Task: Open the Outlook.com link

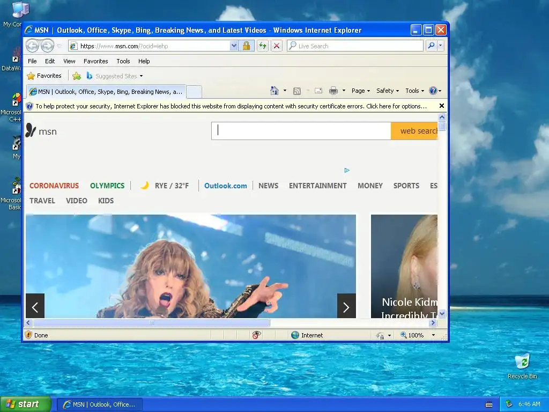Action: point(226,186)
